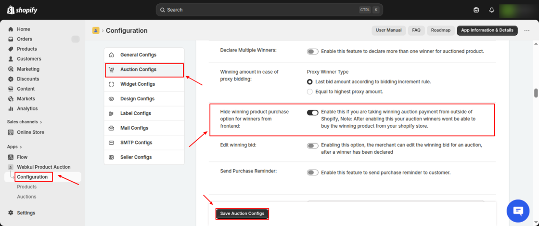
Task: Click Save Auction Configs button
Action: pos(243,213)
